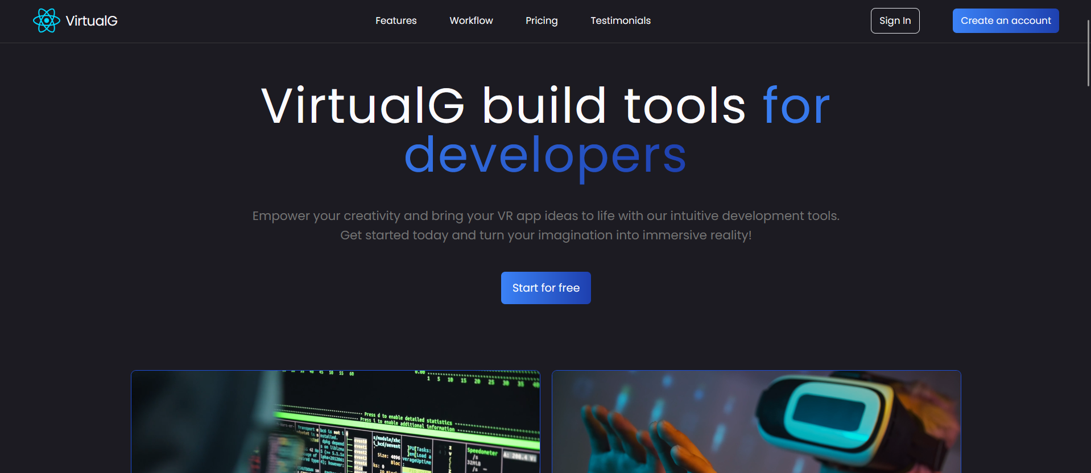
Task: Click the VirtualG atom logo icon
Action: point(46,20)
